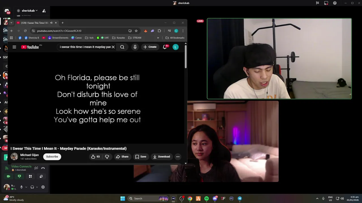Screen dimensions: 362x203
Task: Open All Bookmarks folder
Action: [175, 38]
